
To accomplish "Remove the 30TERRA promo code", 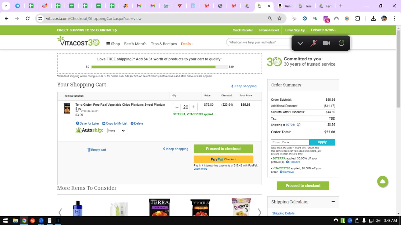I will coord(293,162).
